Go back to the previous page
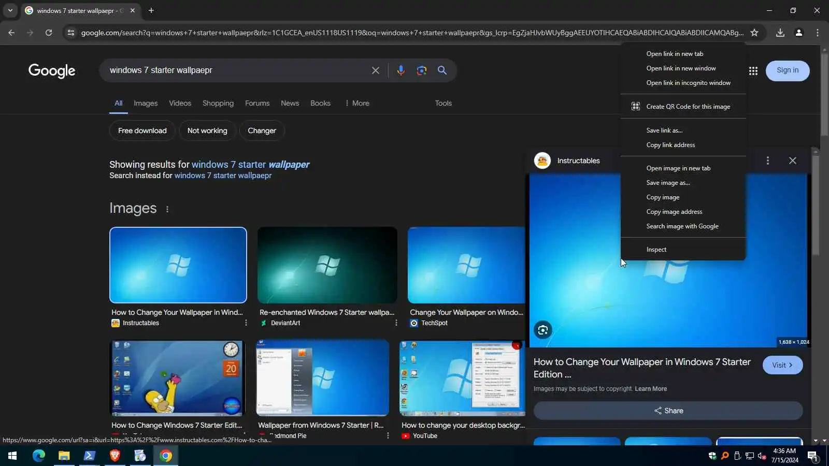Image resolution: width=829 pixels, height=466 pixels. coord(11,33)
